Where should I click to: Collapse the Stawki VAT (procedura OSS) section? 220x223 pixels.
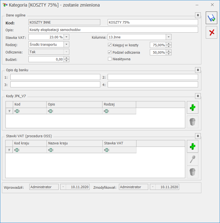point(198,136)
